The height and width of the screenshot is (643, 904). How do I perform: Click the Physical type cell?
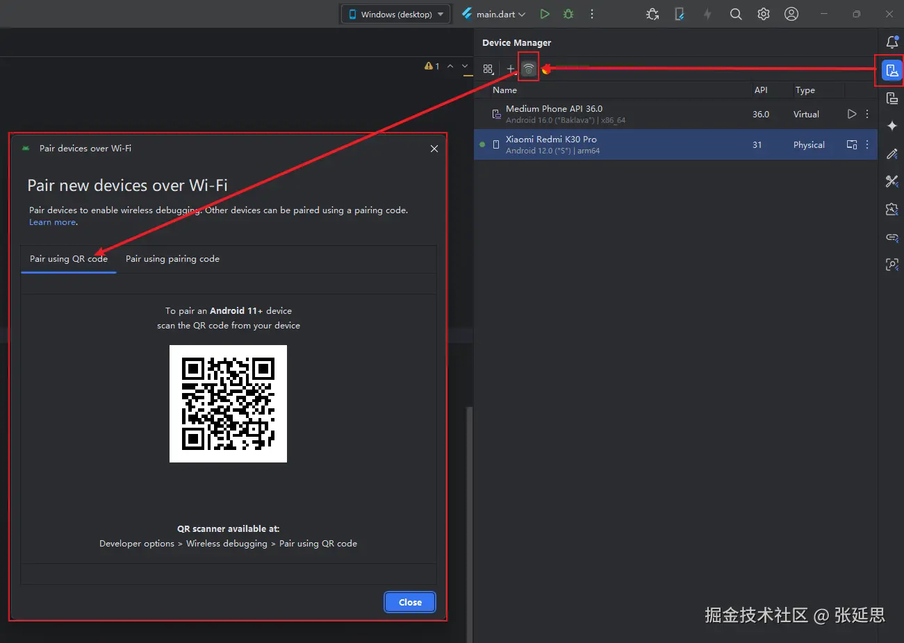click(x=809, y=144)
